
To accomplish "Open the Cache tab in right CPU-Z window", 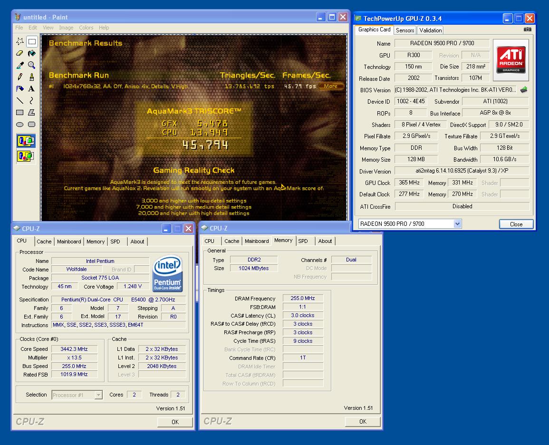I will point(232,241).
